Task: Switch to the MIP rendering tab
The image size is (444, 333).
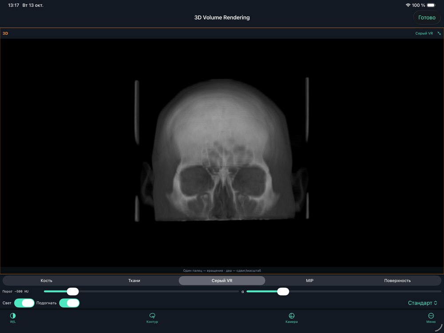Action: (310, 281)
